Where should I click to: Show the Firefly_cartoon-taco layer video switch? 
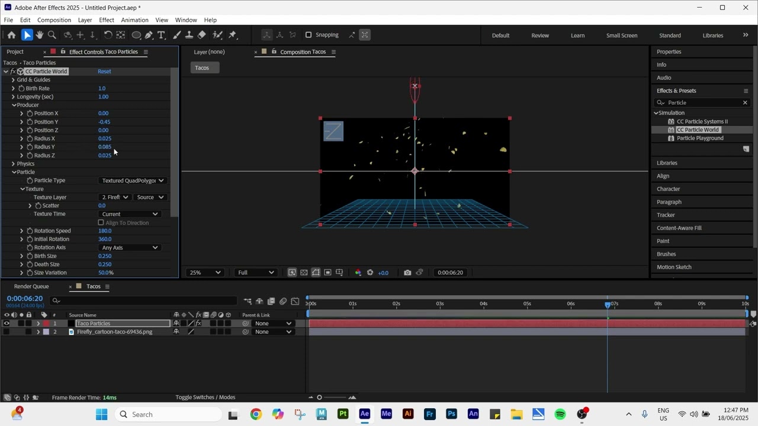point(7,332)
